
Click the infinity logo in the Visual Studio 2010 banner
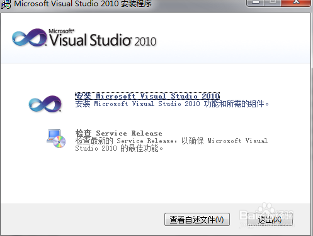pos(30,38)
